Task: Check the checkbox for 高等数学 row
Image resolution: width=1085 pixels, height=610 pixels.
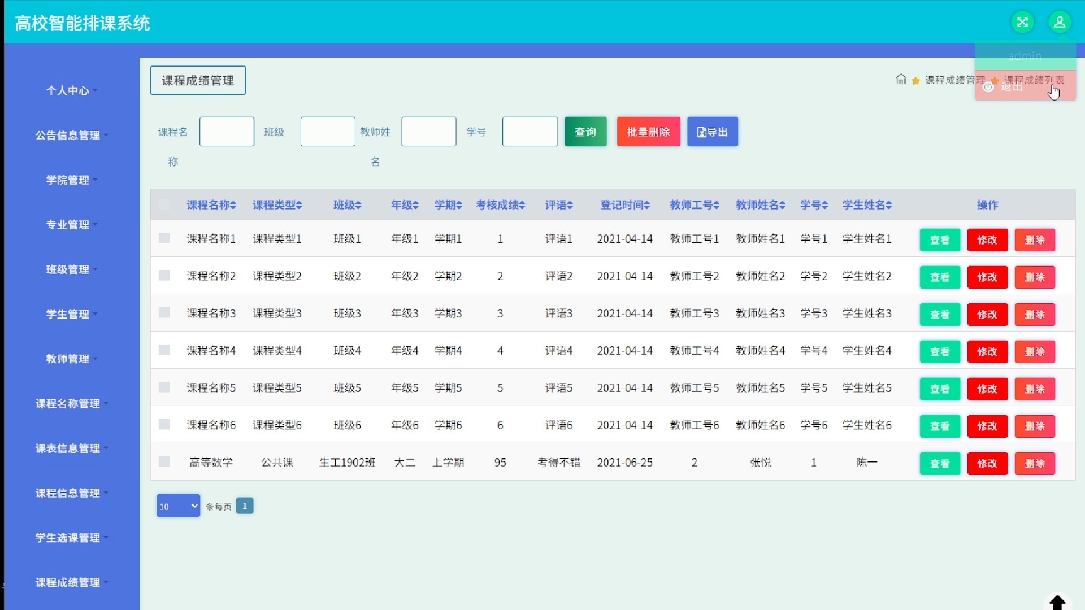Action: click(x=164, y=461)
